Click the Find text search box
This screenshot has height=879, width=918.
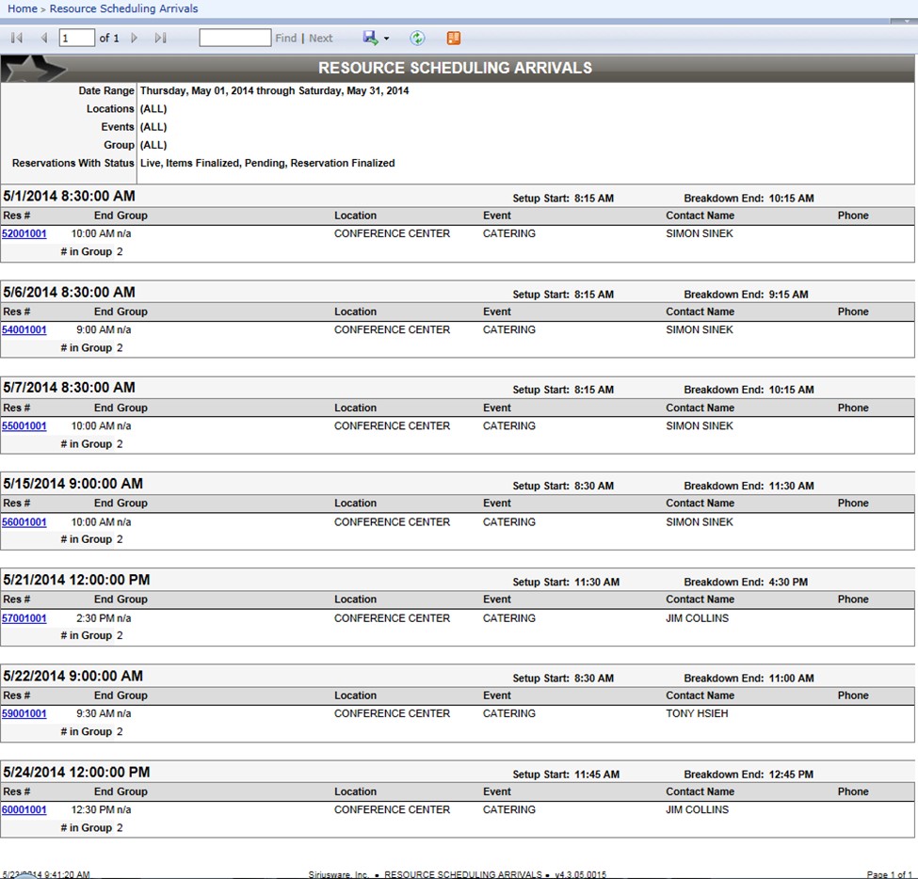(x=234, y=38)
